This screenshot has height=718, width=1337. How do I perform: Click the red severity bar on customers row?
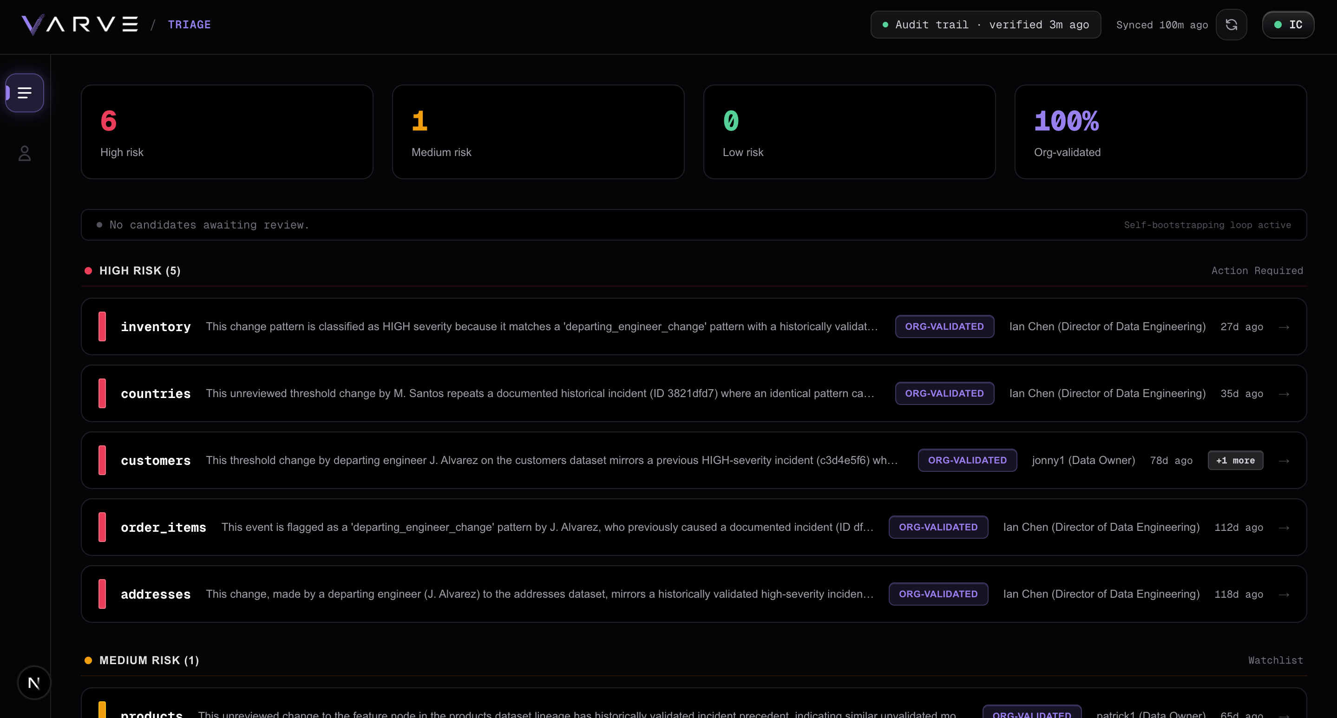tap(102, 460)
